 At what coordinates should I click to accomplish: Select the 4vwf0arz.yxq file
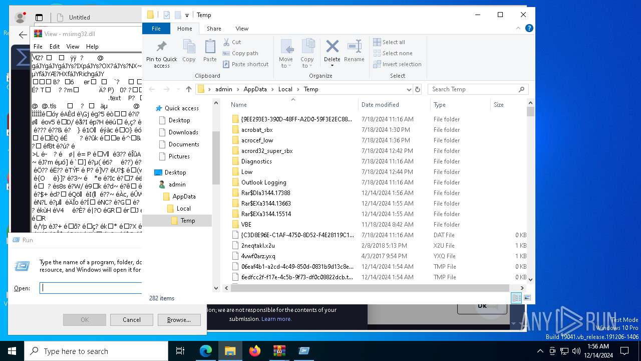point(258,256)
